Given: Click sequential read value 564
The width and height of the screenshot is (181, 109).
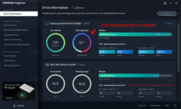Looking at the screenshot, I should pos(107,52).
